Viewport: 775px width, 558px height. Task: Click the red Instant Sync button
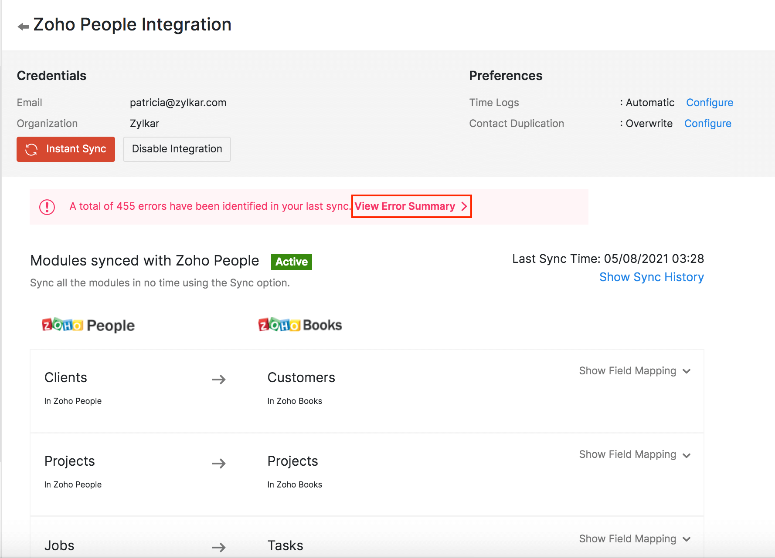click(66, 149)
